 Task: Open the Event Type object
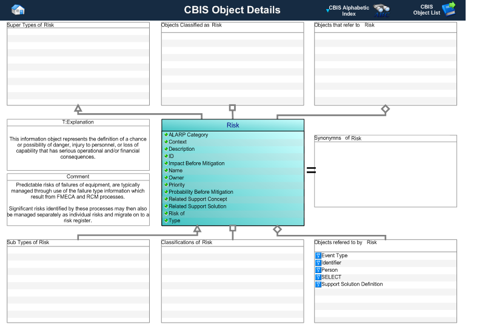coord(335,255)
